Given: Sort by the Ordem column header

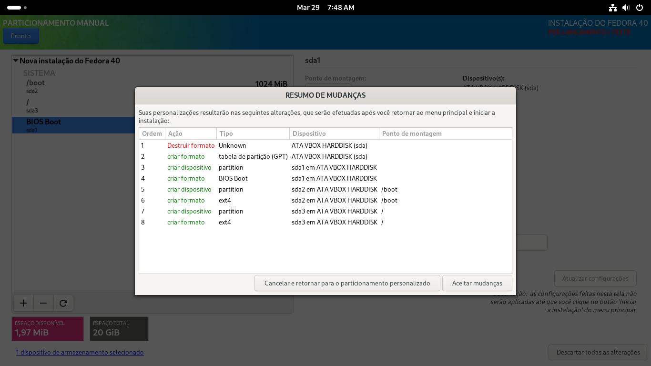Looking at the screenshot, I should click(x=152, y=133).
